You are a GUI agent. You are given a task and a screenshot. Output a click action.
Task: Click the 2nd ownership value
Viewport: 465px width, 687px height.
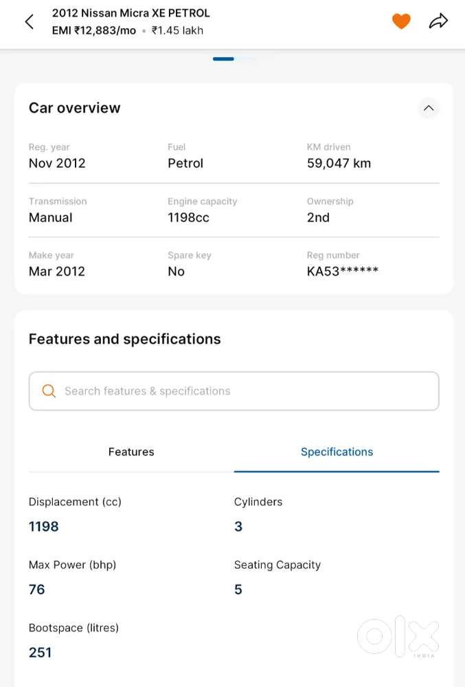click(x=318, y=217)
